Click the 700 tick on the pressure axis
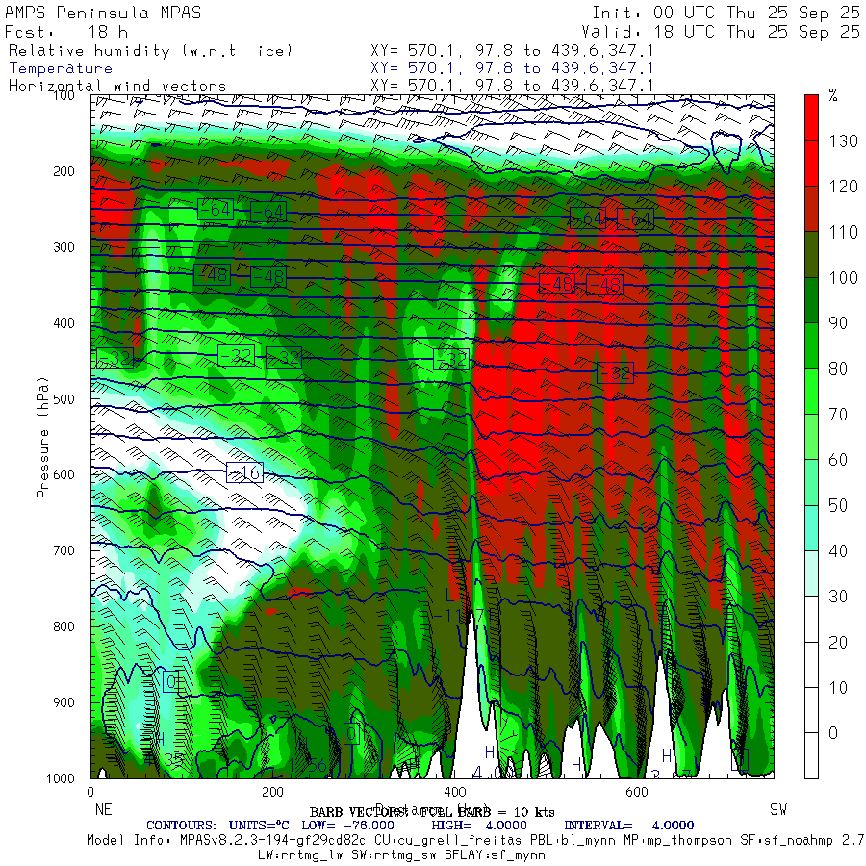 click(x=64, y=550)
